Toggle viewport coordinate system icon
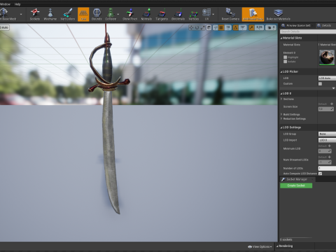Screen dimensions: 336x252 pyautogui.click(x=209, y=27)
